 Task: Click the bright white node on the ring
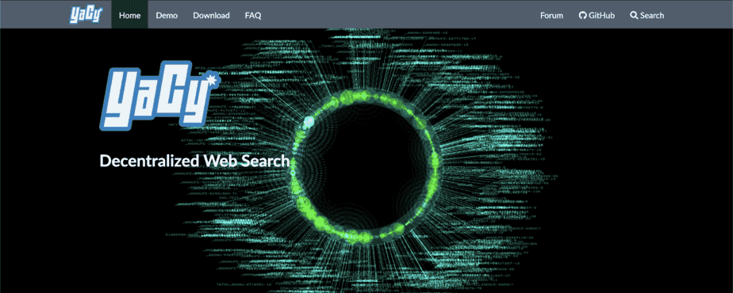(x=309, y=122)
